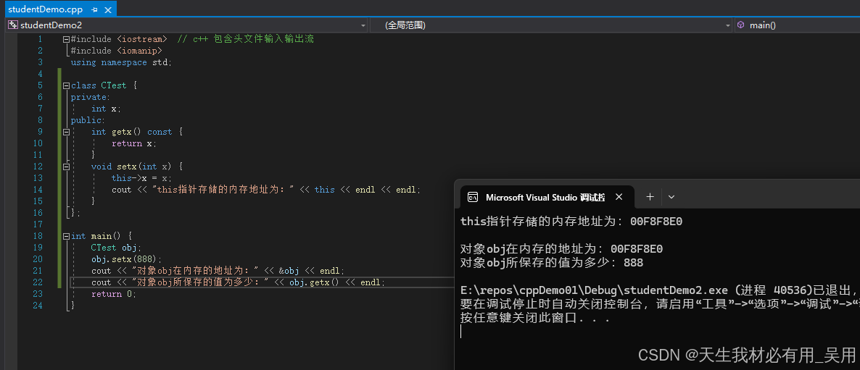
Task: Click the line 'using namespace std;'
Action: point(121,62)
